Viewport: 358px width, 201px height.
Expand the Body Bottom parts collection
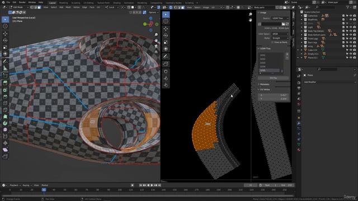(302, 35)
